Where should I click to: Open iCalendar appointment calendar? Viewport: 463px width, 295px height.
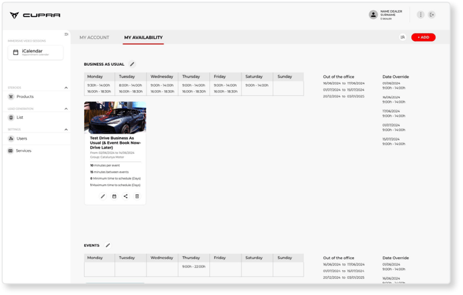tap(36, 52)
